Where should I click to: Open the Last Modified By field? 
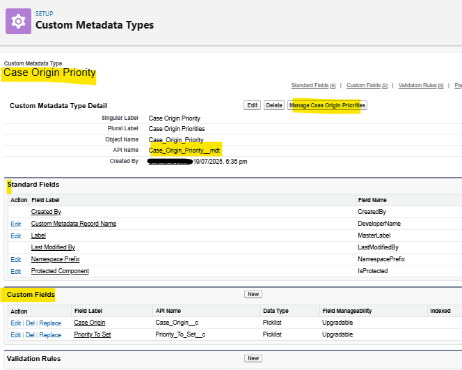click(53, 247)
